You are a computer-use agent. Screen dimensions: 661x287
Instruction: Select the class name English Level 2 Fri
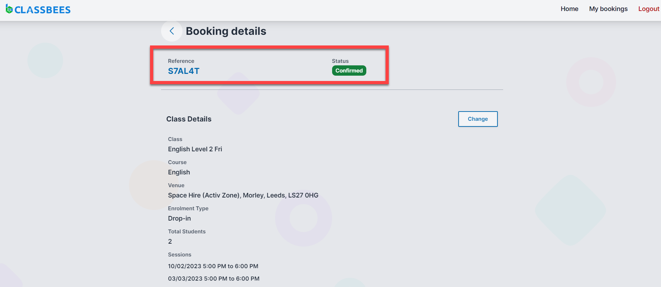pyautogui.click(x=195, y=149)
